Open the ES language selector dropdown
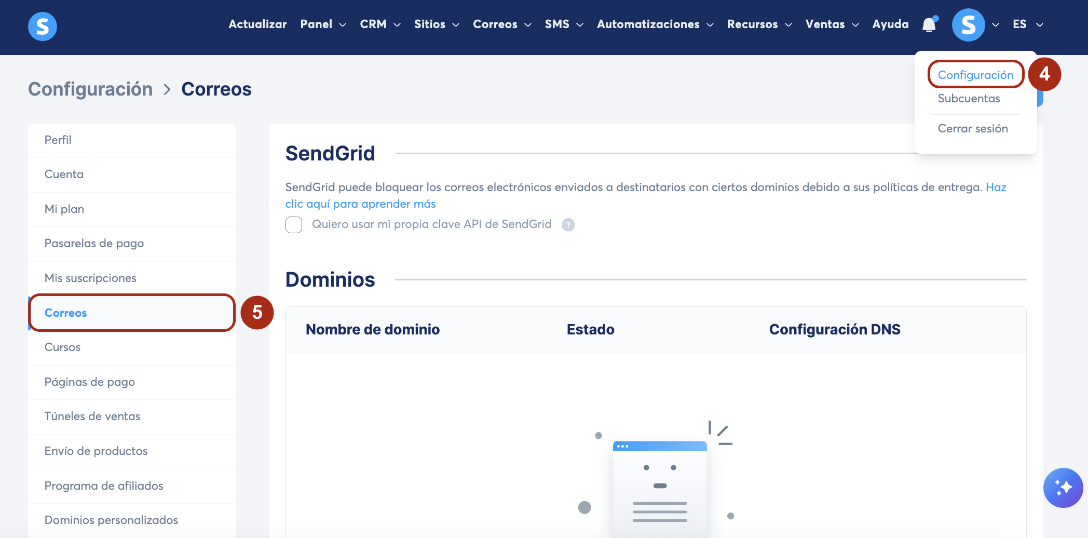 [x=1028, y=24]
